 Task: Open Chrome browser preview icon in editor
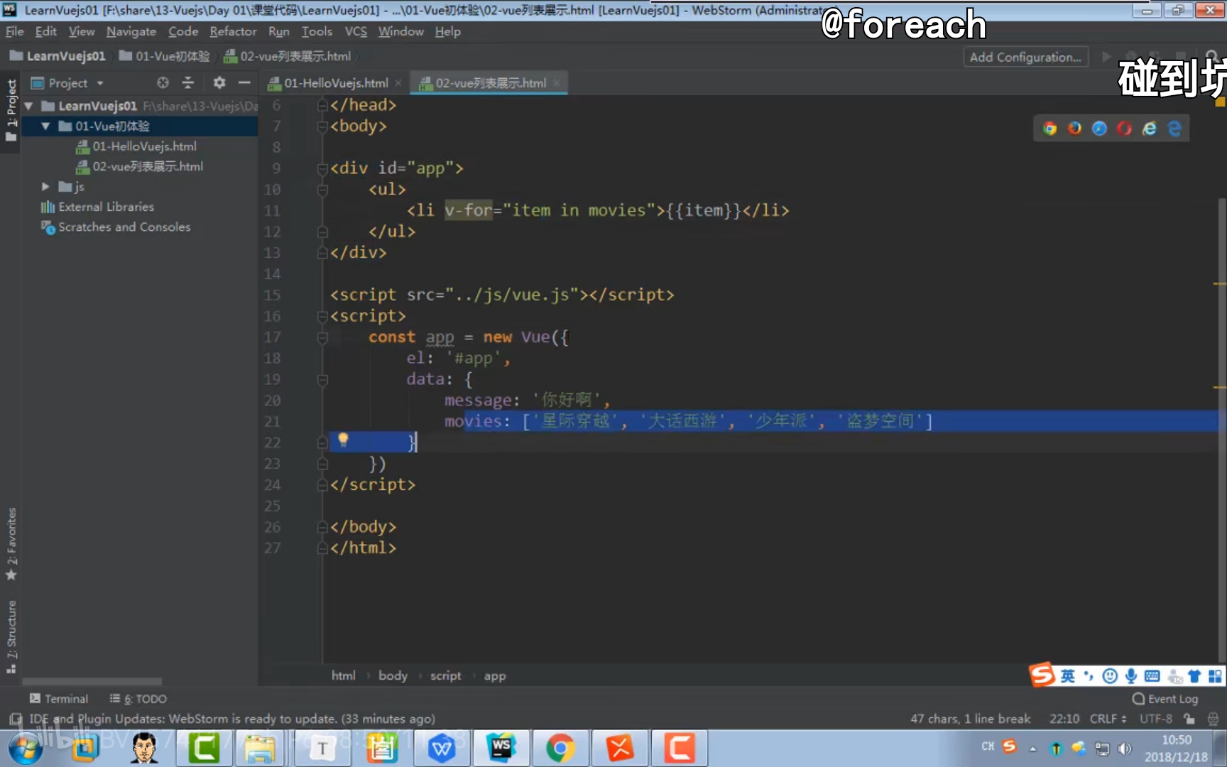click(1049, 129)
